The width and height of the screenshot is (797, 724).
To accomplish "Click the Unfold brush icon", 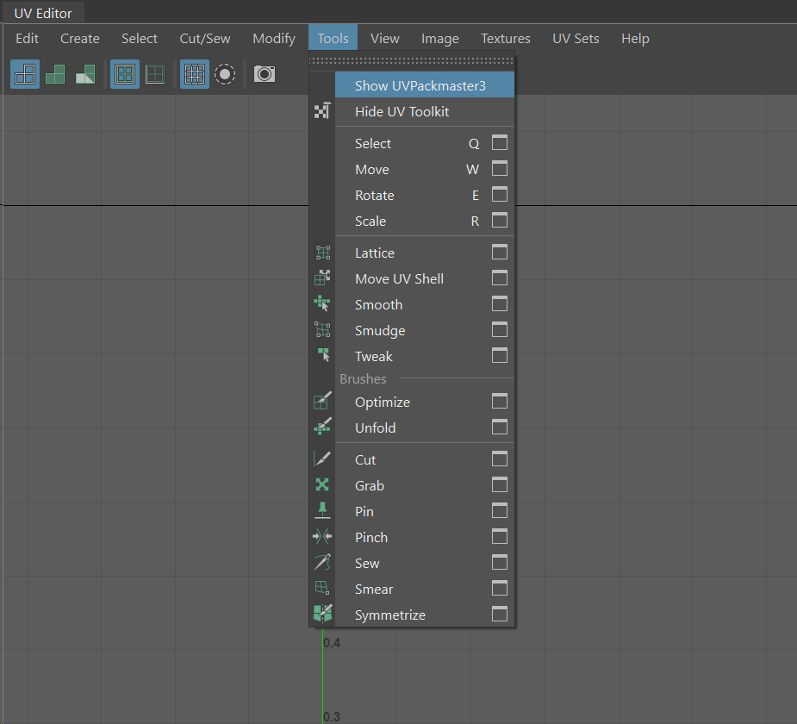I will pyautogui.click(x=322, y=428).
